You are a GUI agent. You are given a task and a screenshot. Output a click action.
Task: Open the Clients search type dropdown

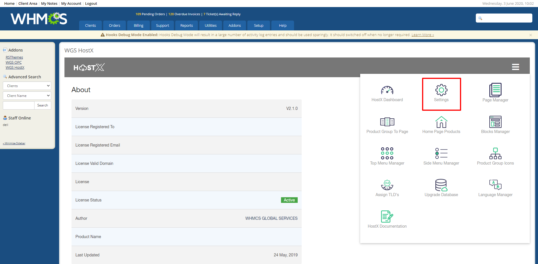(x=27, y=86)
